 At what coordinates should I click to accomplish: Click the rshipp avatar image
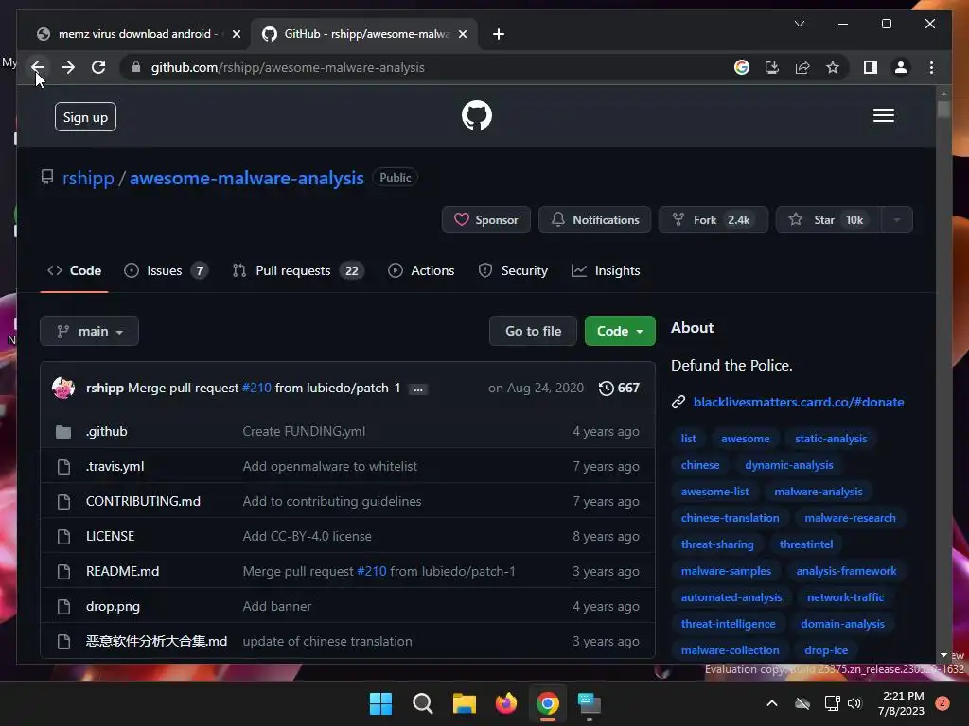63,389
